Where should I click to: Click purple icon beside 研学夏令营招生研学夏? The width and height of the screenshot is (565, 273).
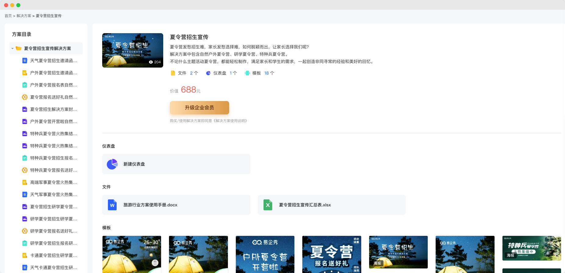25,219
